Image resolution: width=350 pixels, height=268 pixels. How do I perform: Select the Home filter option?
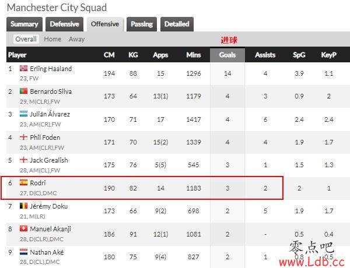52,39
